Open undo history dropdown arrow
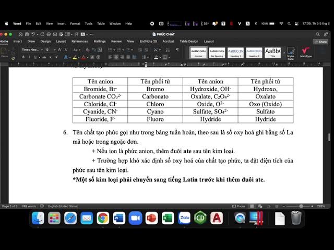This screenshot has height=250, width=334. [38, 34]
